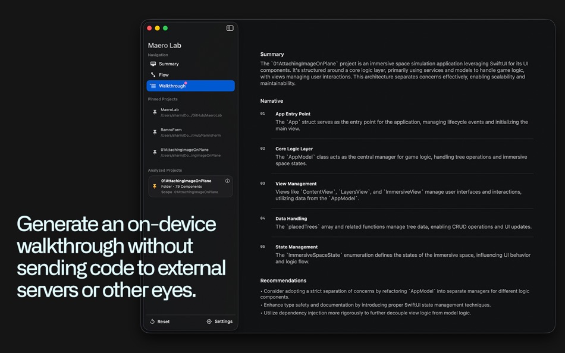This screenshot has height=353, width=565.
Task: Select the Summary entry in Navigation
Action: tap(168, 64)
